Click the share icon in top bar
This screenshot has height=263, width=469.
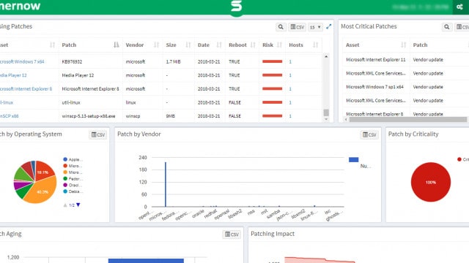click(459, 7)
